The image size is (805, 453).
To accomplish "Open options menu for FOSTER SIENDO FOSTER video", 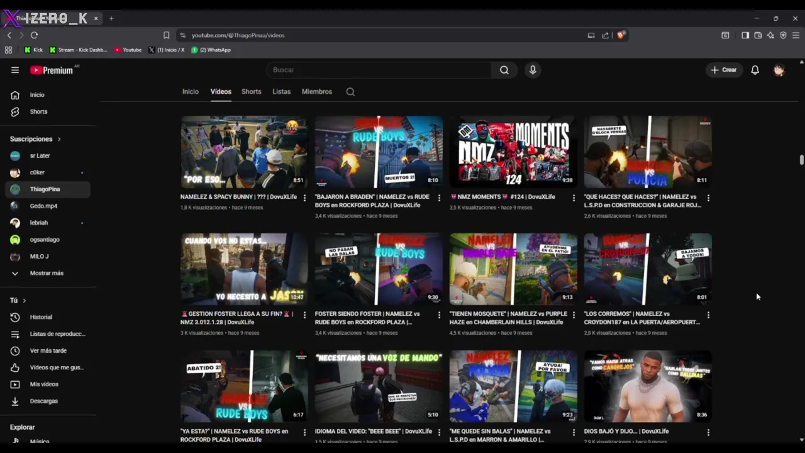I will [x=439, y=315].
